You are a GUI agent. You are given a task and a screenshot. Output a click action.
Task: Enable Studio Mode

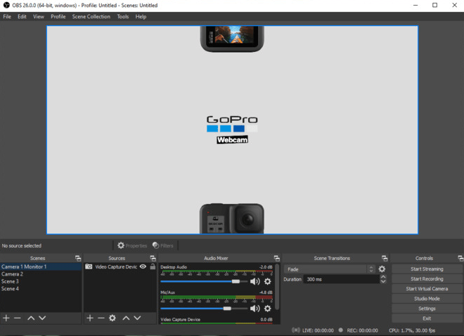(x=427, y=299)
